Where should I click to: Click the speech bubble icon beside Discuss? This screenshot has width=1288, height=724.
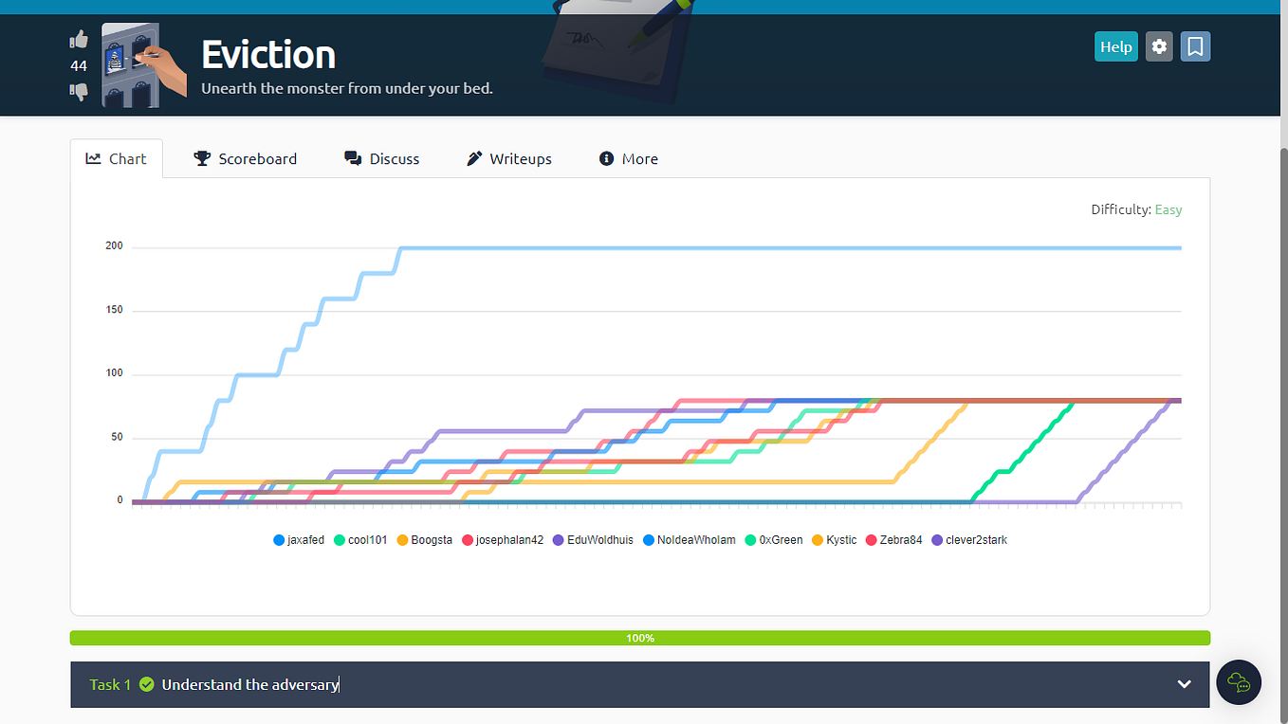click(x=353, y=158)
